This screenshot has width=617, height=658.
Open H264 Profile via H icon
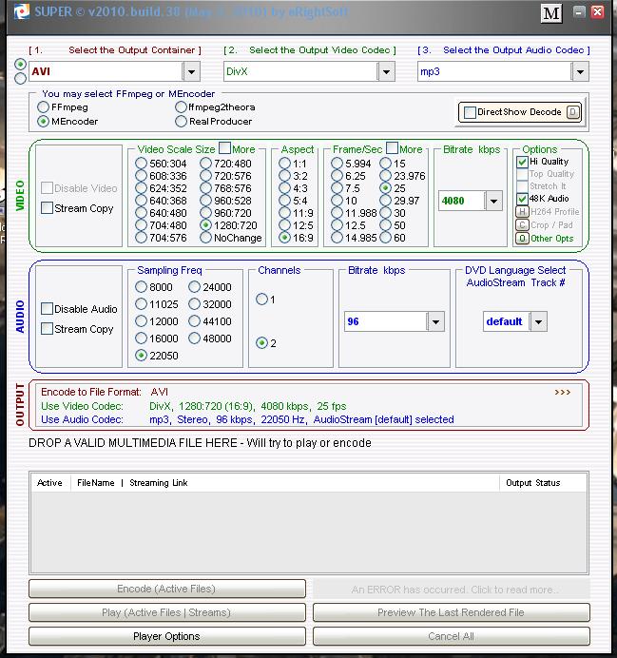coord(522,212)
